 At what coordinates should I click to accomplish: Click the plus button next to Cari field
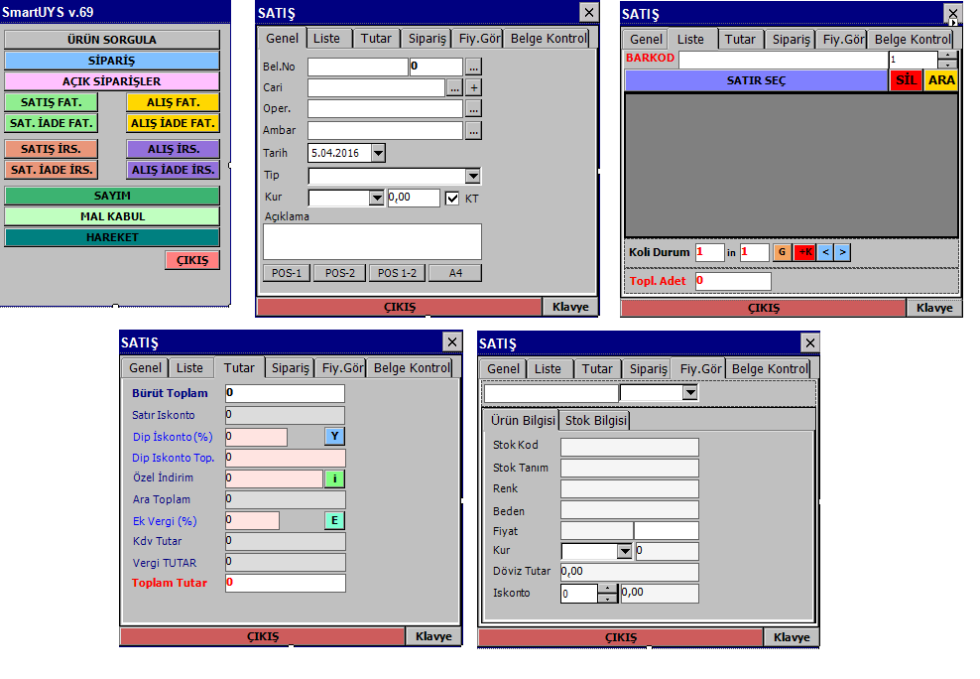tap(474, 87)
